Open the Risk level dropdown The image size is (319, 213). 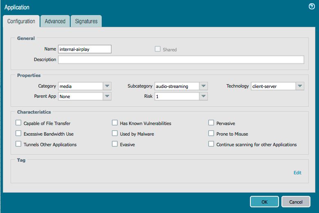coord(203,97)
